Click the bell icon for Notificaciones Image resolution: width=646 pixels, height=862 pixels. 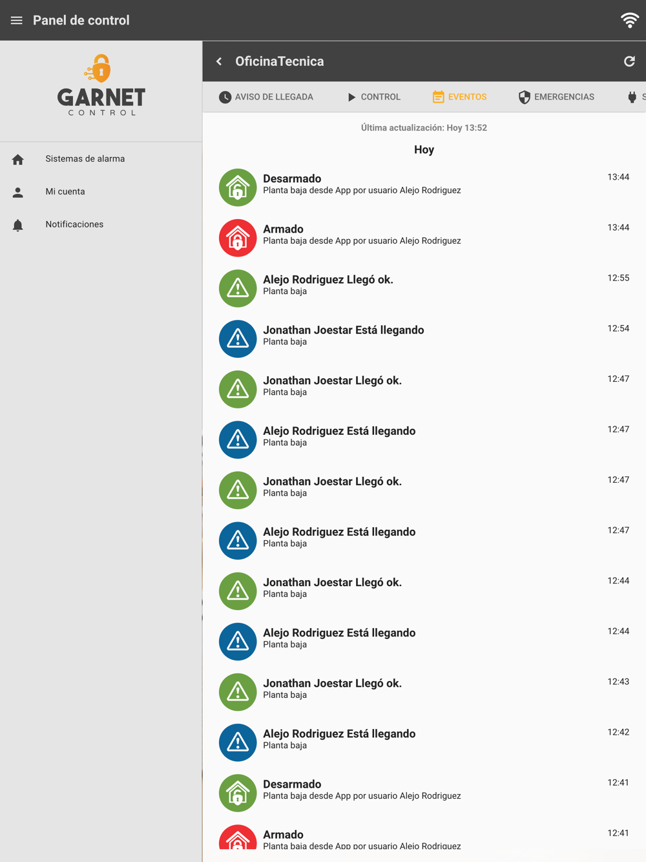(x=18, y=225)
